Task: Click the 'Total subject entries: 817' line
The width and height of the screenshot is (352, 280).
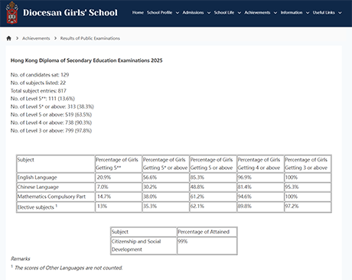Action: pos(38,91)
